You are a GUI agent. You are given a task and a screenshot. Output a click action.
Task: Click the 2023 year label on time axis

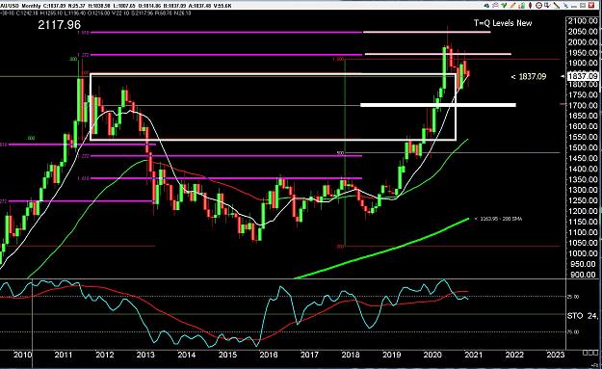pyautogui.click(x=556, y=355)
